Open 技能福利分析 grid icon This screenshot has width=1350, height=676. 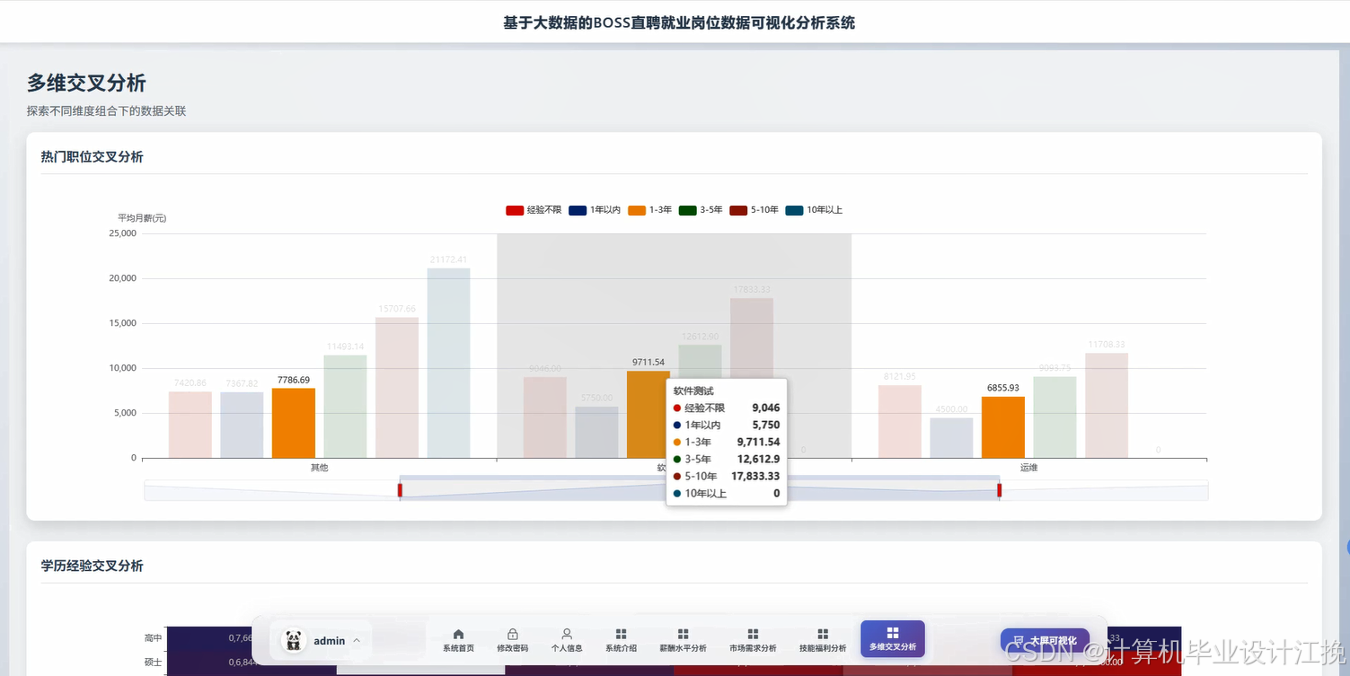(823, 634)
